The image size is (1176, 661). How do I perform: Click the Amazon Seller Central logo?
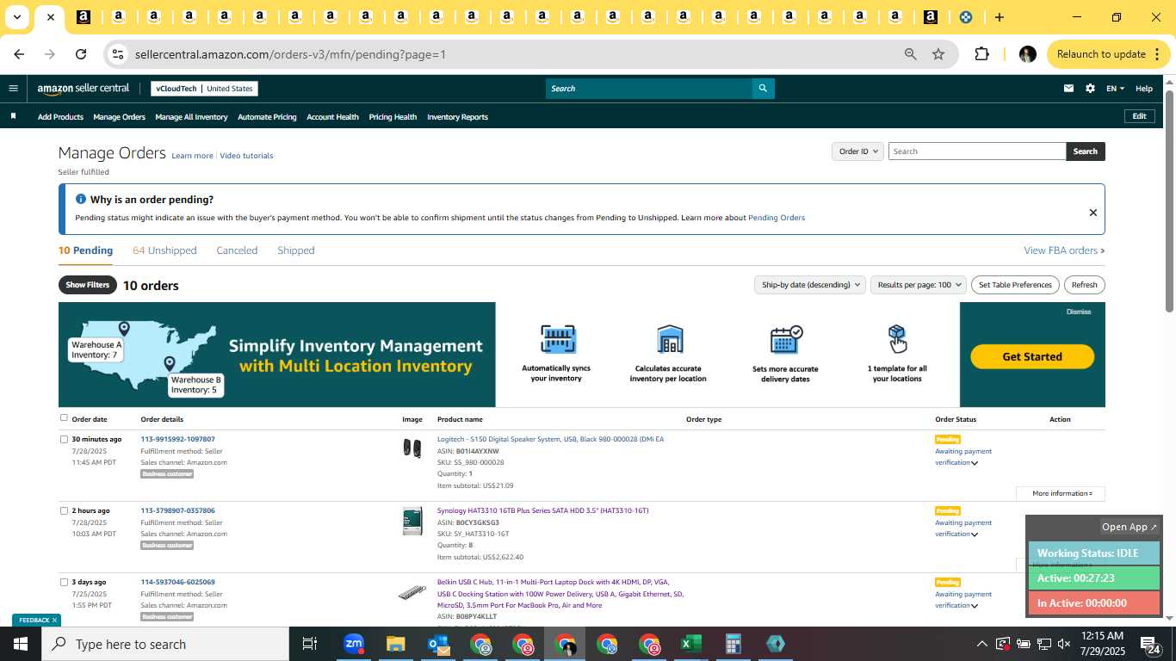(x=84, y=89)
